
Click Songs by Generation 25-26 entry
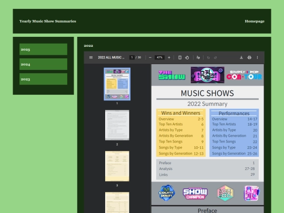(235, 154)
